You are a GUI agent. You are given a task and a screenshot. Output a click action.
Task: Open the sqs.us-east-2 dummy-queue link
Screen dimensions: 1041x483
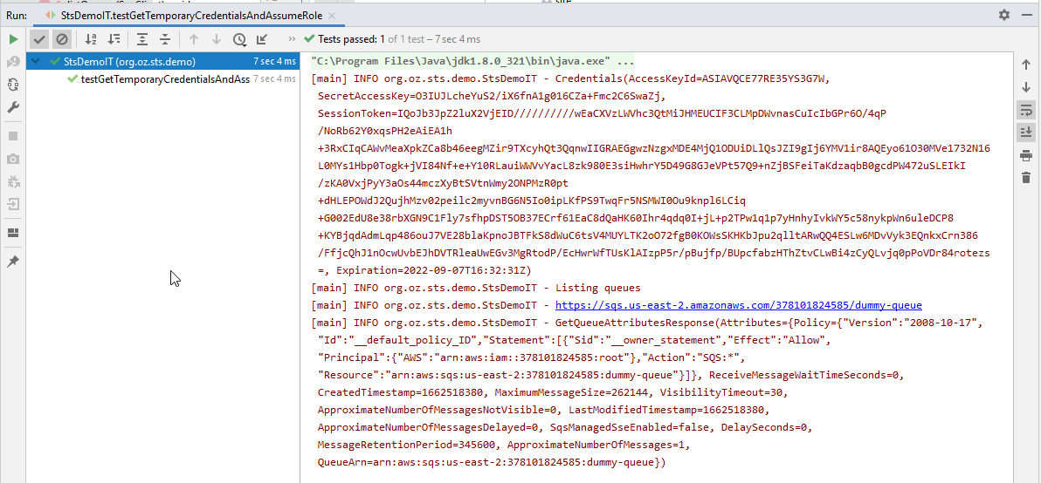(x=738, y=305)
